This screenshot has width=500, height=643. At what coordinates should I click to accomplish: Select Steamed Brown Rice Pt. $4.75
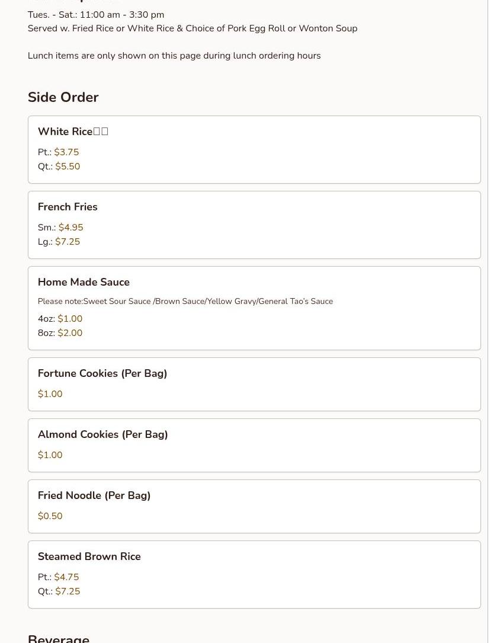58,577
